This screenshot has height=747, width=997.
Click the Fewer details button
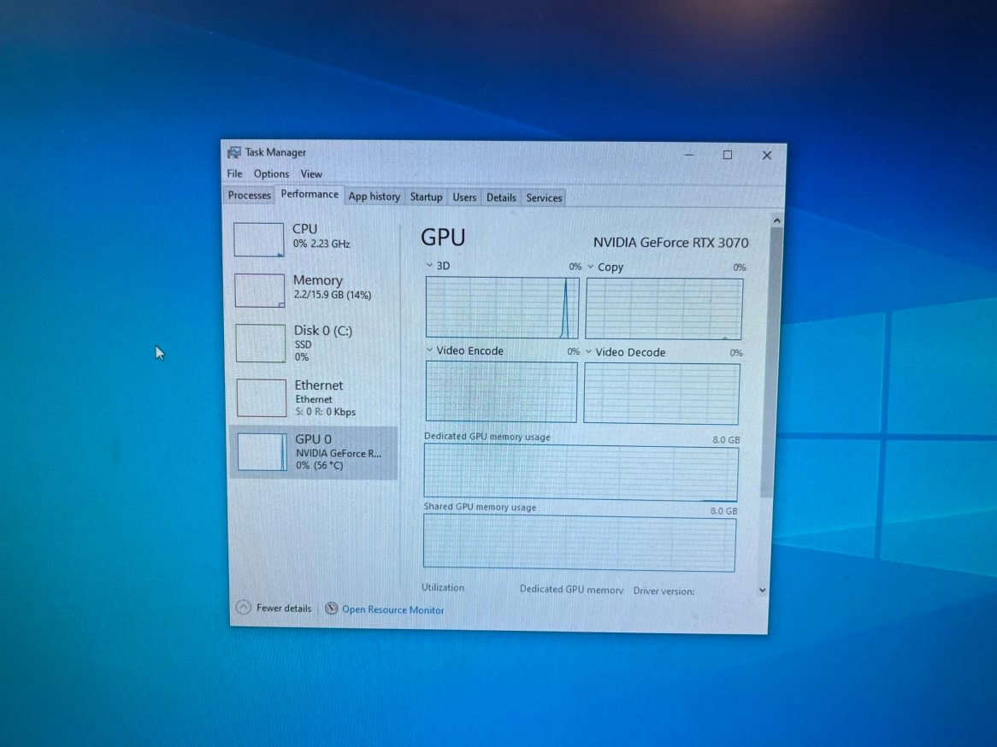274,608
